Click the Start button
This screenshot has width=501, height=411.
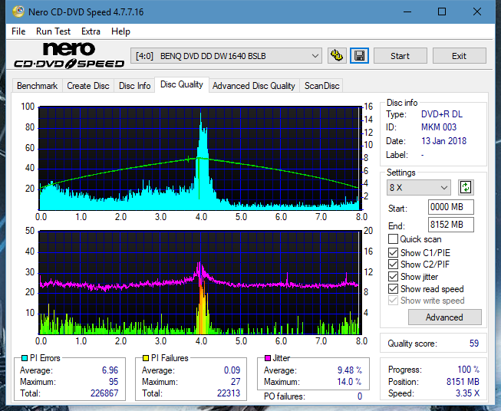[x=400, y=56]
